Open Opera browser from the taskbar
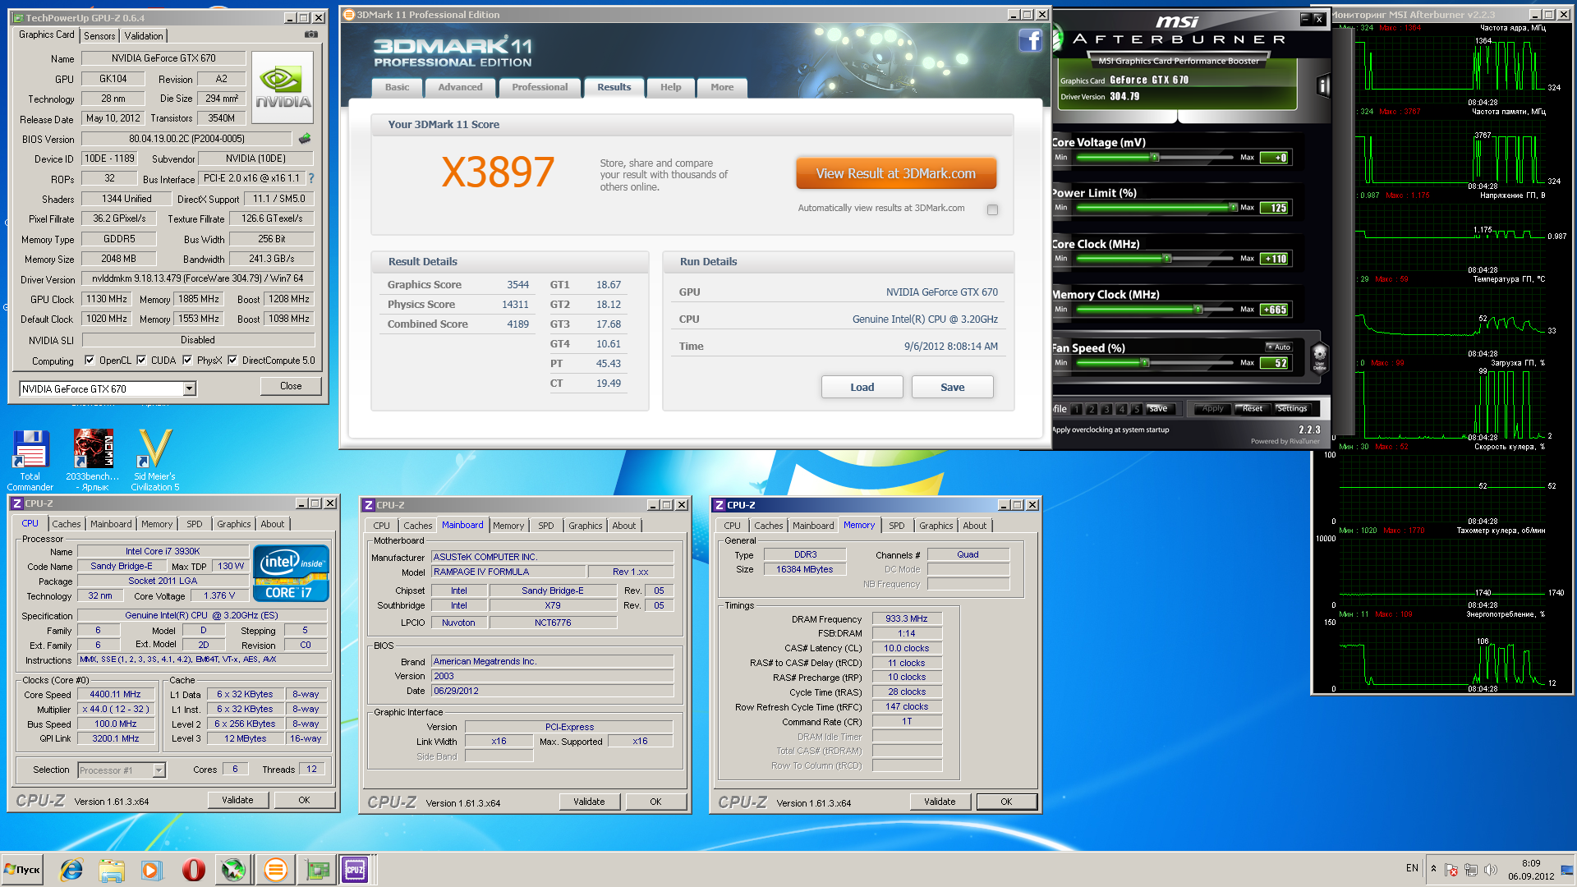The width and height of the screenshot is (1577, 887). pos(193,869)
